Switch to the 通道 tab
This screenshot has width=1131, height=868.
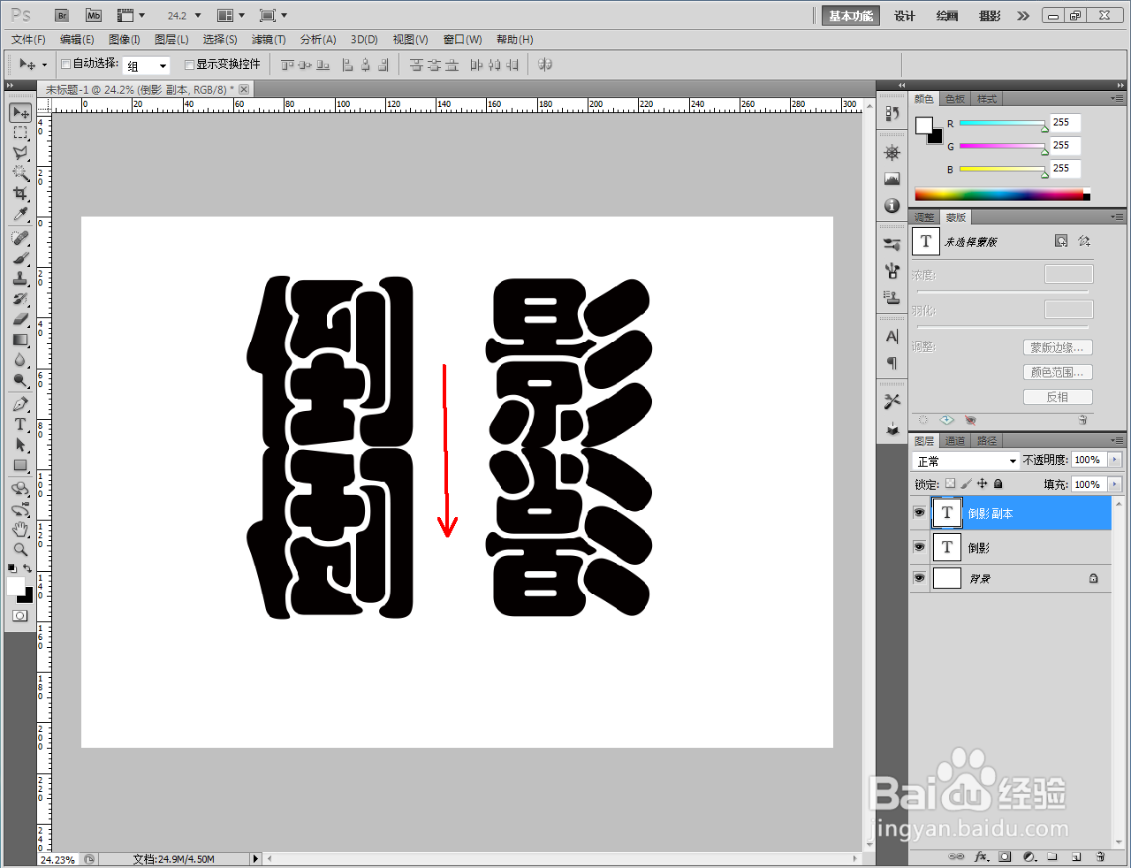point(954,440)
